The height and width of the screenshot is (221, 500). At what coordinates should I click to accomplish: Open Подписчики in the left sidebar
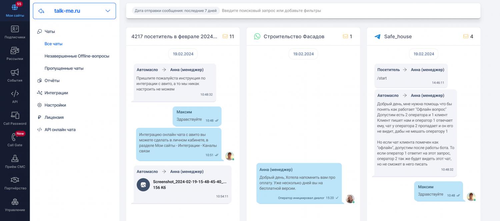[x=15, y=32]
